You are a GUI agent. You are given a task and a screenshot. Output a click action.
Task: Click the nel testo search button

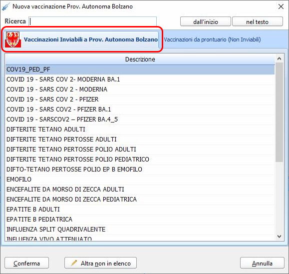(258, 21)
